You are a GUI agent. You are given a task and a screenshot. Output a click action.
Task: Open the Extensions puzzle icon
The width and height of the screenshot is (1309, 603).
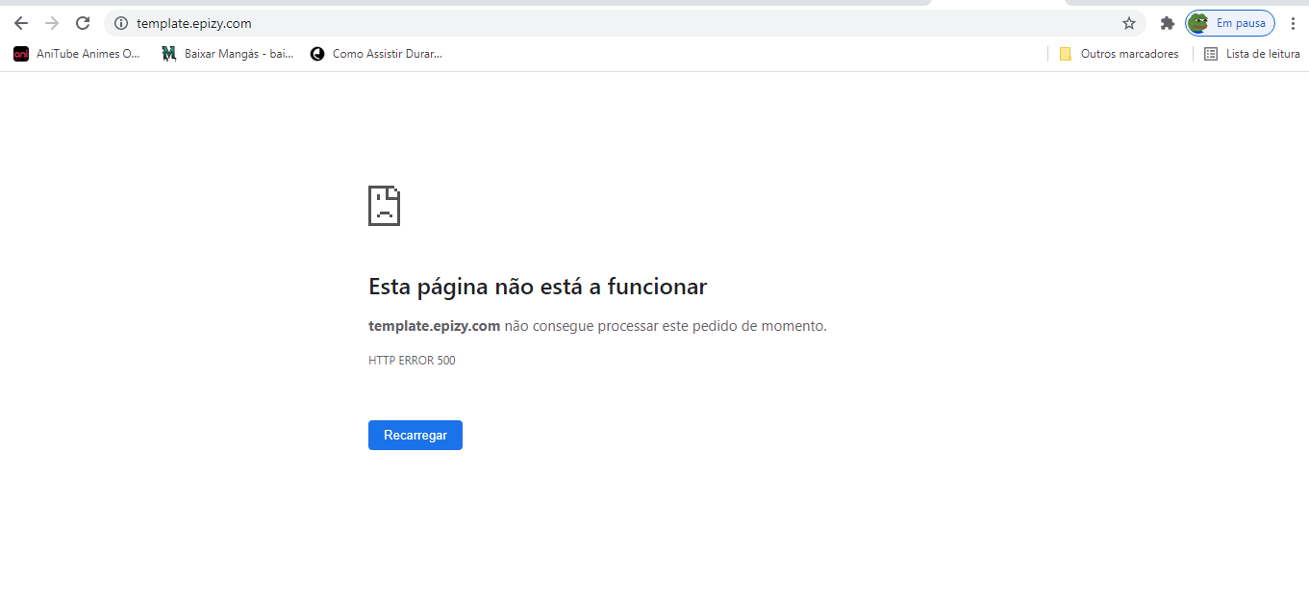click(x=1168, y=23)
